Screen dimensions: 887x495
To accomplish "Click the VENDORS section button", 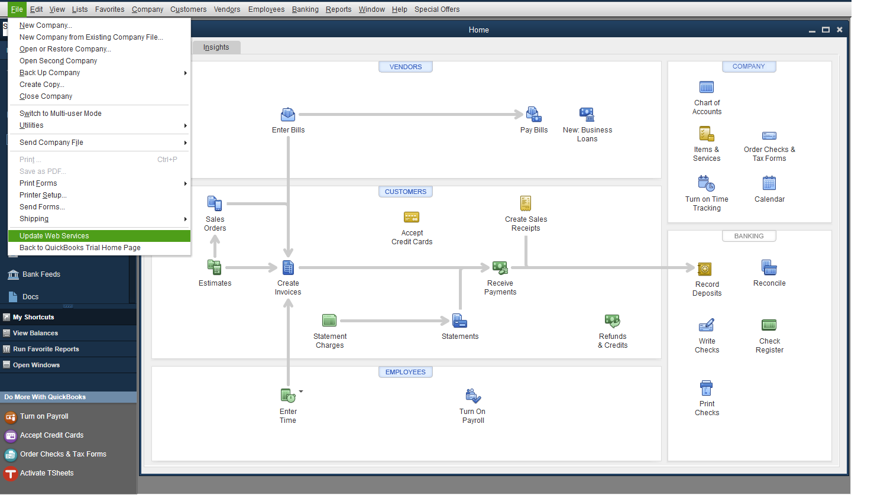I will [x=406, y=67].
